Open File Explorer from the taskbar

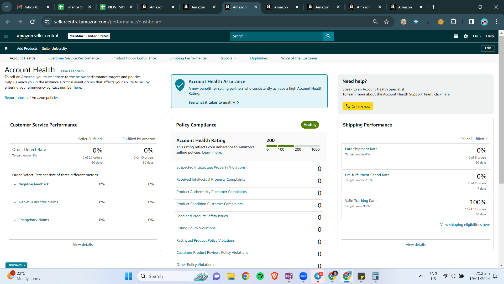(x=231, y=276)
